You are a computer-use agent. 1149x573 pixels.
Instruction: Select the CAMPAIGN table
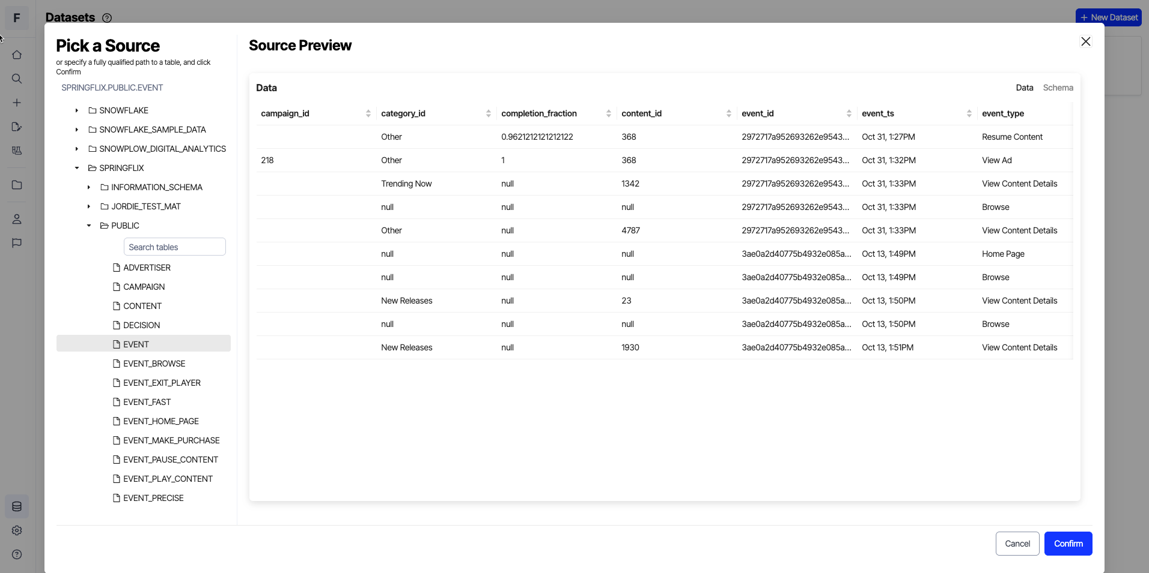coord(143,287)
